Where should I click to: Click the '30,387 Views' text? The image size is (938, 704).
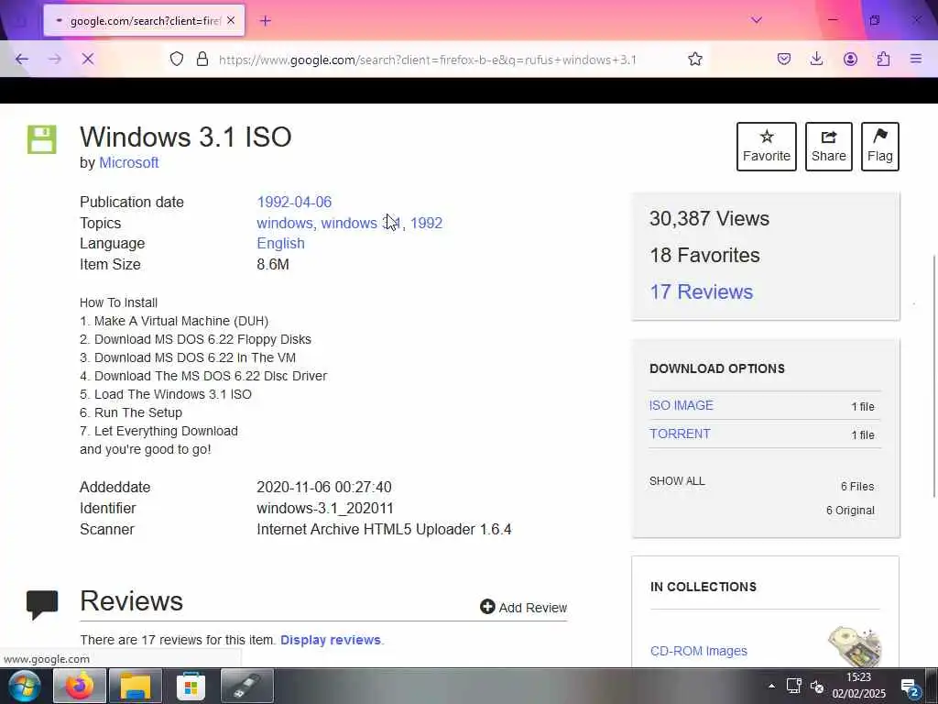[x=710, y=218]
